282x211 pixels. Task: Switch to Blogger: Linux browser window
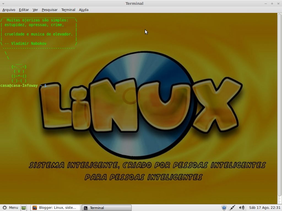click(55, 208)
